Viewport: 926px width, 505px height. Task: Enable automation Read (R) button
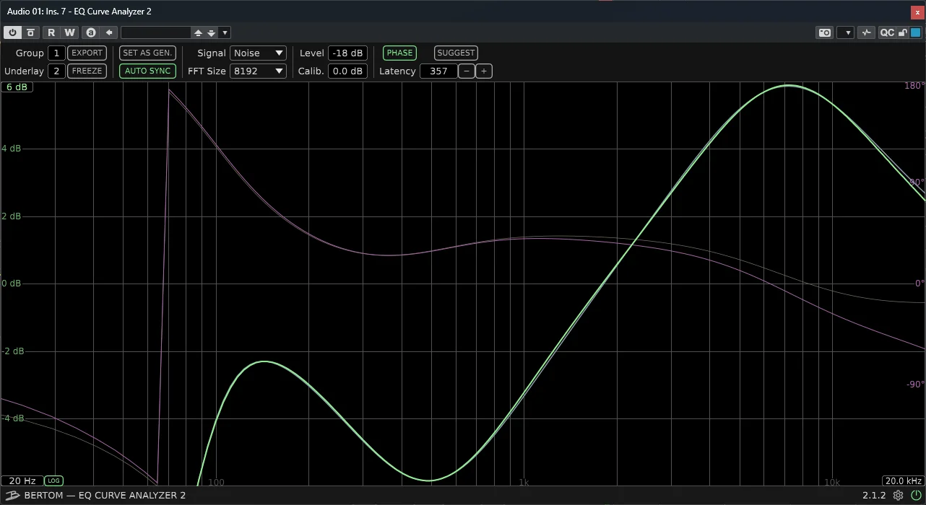(x=51, y=32)
